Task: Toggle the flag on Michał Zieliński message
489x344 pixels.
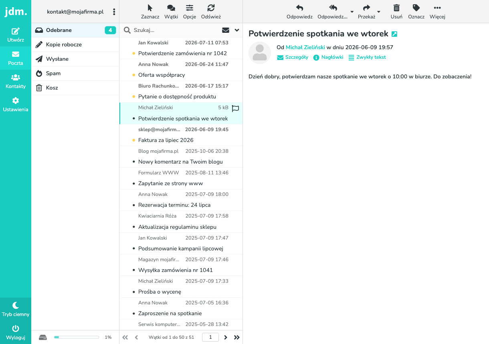Action: [x=235, y=108]
